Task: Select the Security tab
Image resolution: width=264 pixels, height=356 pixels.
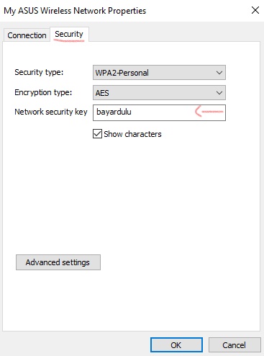Action: click(x=69, y=34)
